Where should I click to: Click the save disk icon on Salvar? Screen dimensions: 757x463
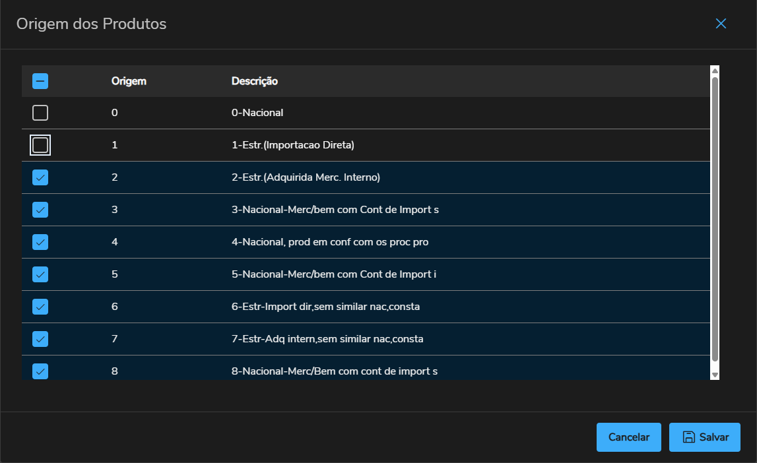tap(688, 437)
